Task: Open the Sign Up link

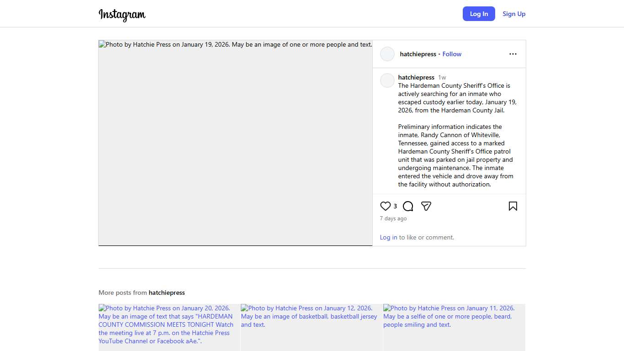Action: pyautogui.click(x=514, y=14)
